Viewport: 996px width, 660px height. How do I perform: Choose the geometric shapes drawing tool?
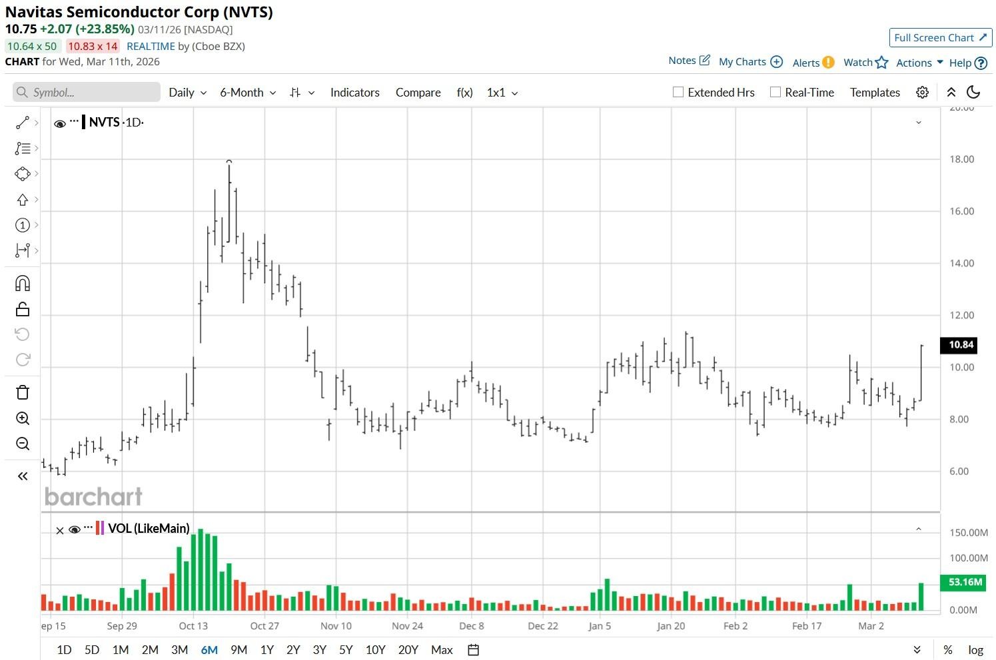click(x=22, y=174)
